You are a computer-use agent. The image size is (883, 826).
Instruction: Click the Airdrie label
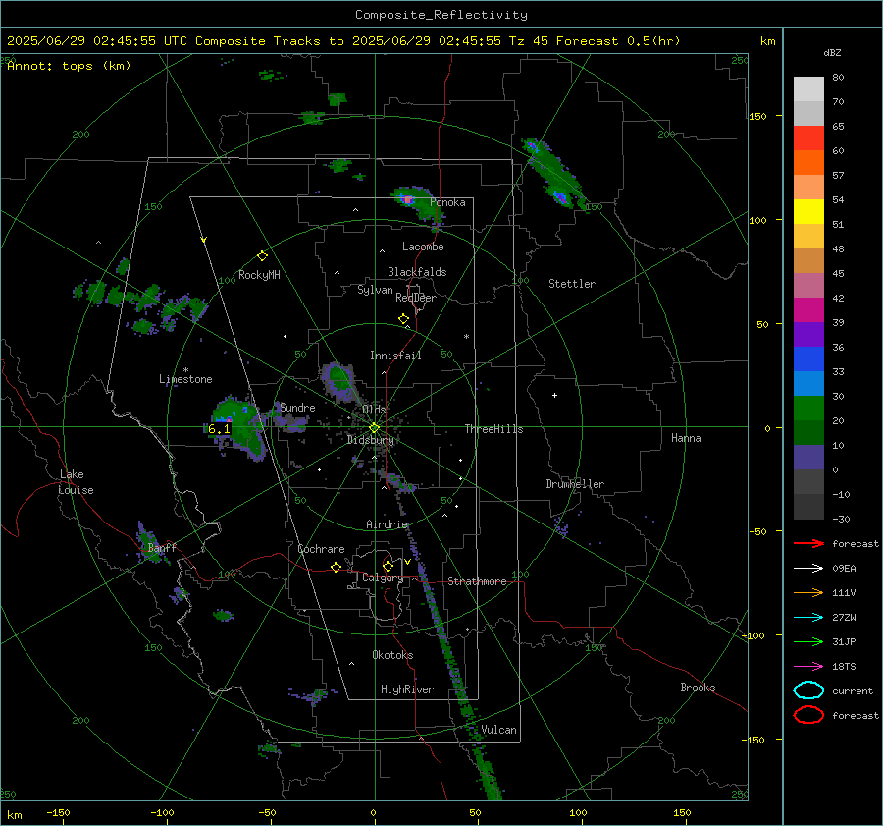point(387,524)
